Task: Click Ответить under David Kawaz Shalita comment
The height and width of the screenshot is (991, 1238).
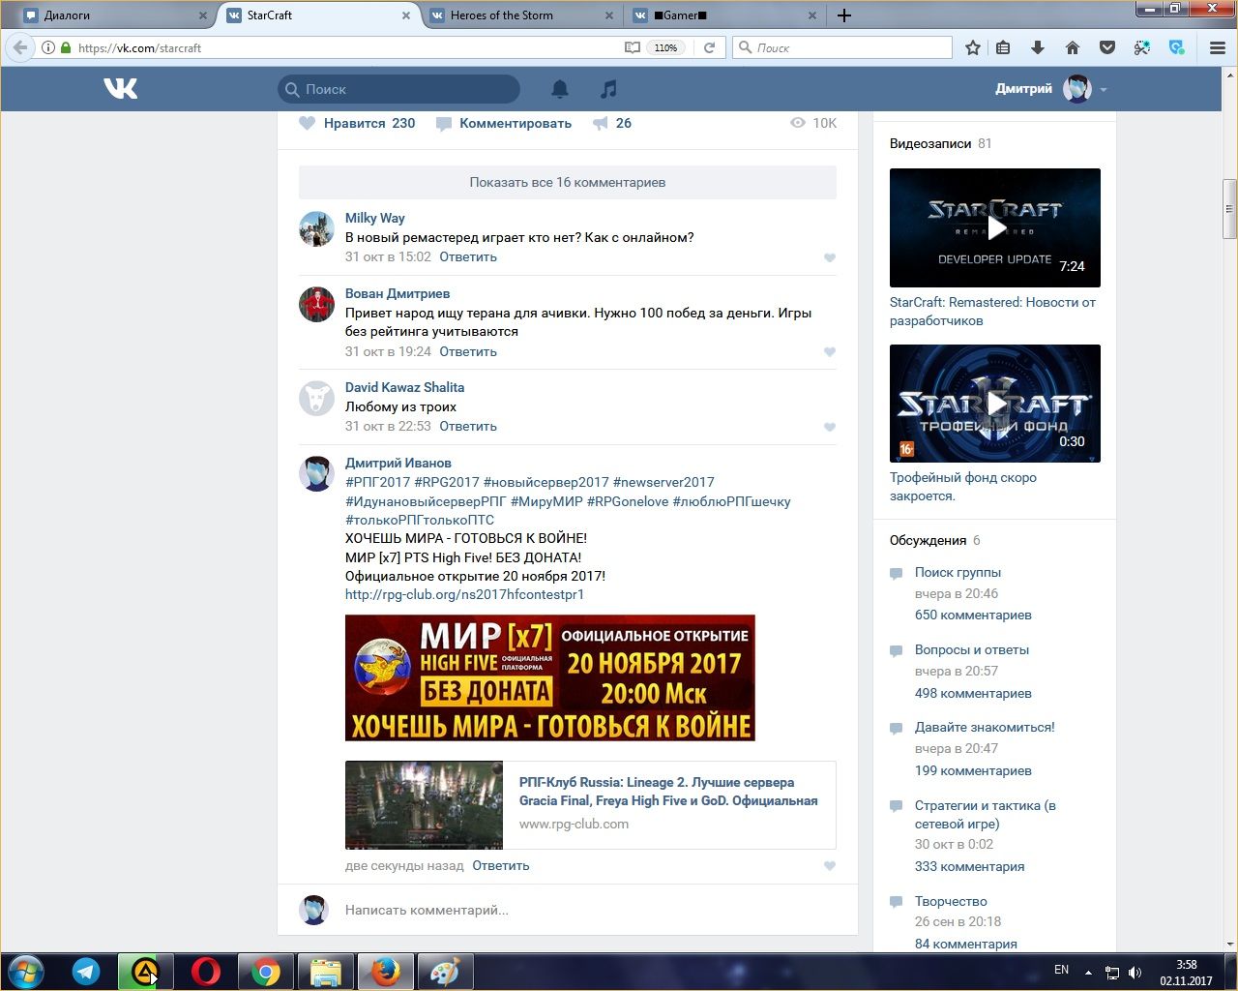Action: pos(468,426)
